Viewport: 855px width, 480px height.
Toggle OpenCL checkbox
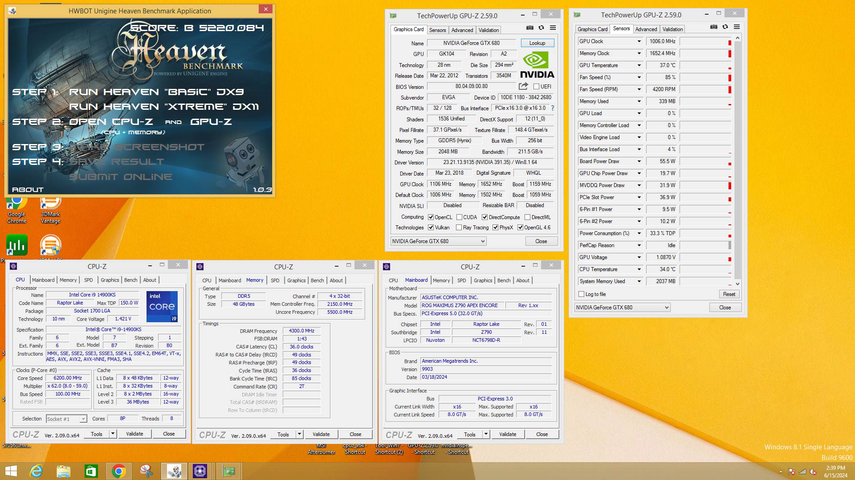pos(431,217)
